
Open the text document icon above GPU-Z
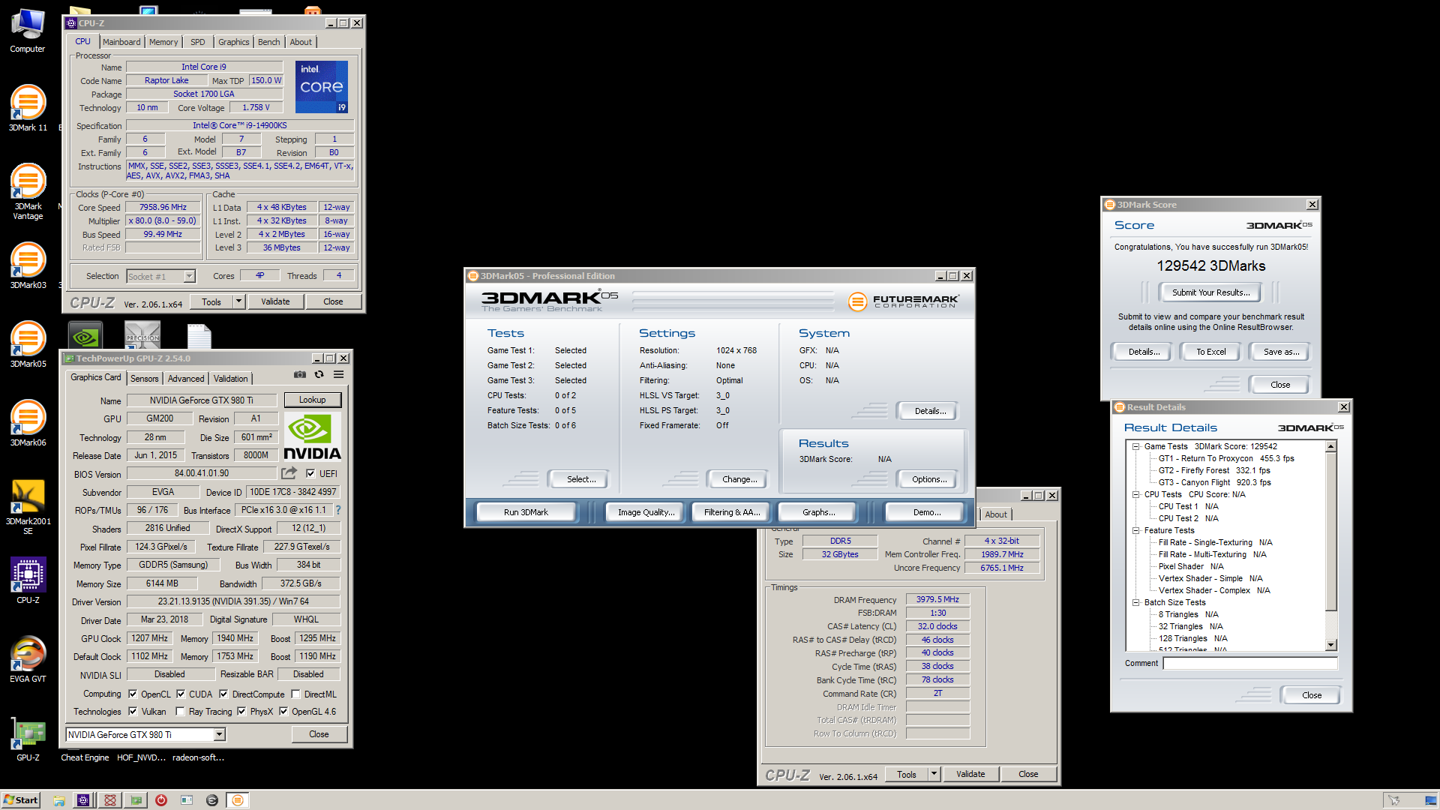coord(199,335)
